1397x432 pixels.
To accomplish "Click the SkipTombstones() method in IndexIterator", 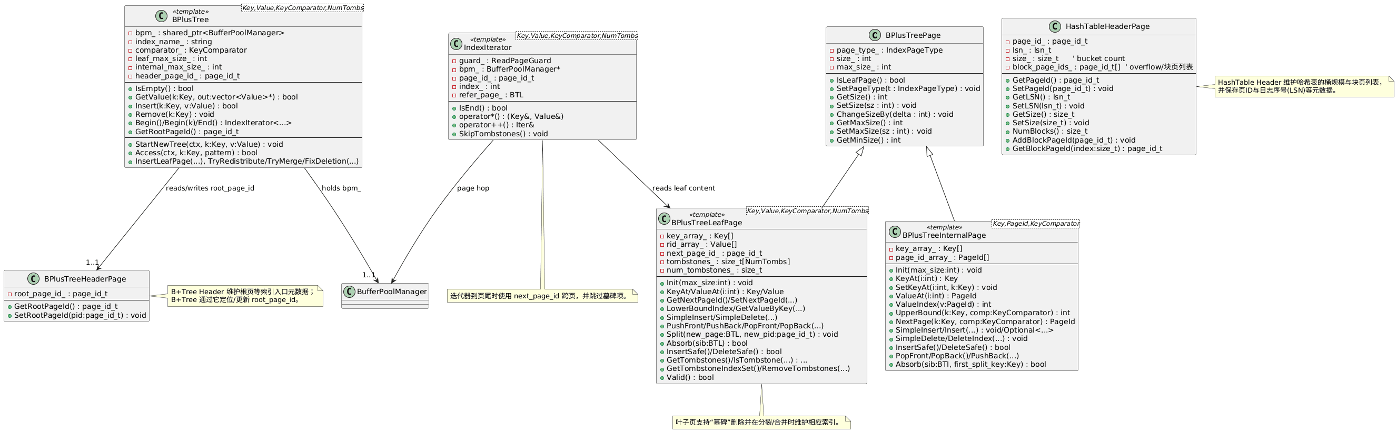I will tap(503, 134).
